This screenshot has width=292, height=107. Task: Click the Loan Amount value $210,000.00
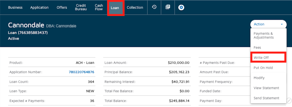tap(179, 63)
